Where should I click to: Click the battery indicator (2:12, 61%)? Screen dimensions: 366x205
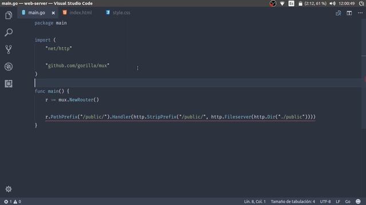(312, 3)
